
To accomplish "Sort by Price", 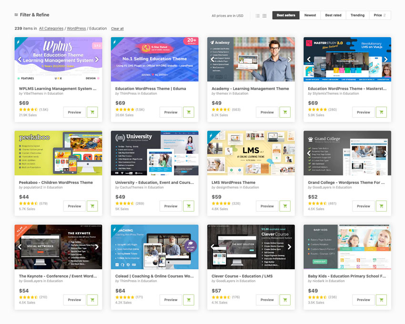I will pos(380,15).
